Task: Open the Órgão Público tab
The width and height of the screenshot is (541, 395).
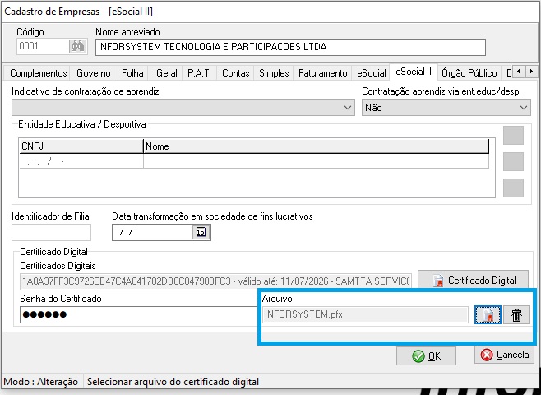Action: coord(469,73)
